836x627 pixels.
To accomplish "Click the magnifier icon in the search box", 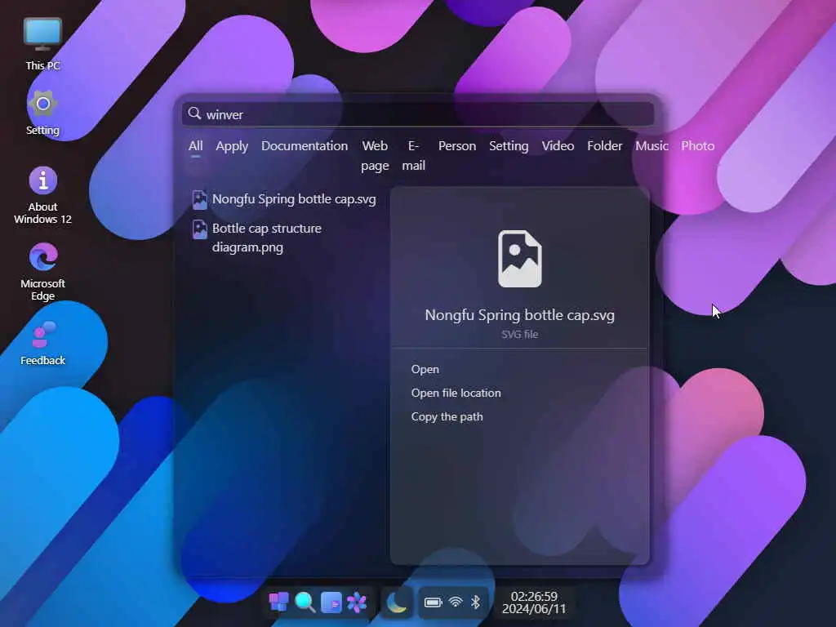I will [194, 113].
